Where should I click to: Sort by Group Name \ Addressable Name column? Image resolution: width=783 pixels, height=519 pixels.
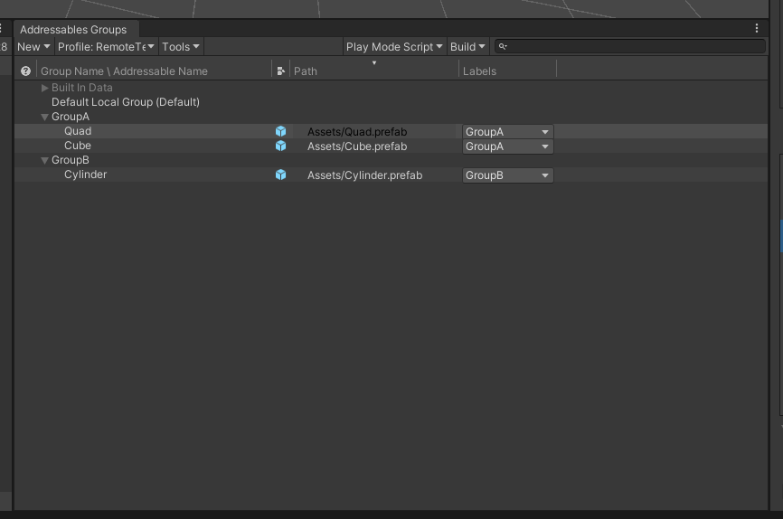click(x=125, y=71)
